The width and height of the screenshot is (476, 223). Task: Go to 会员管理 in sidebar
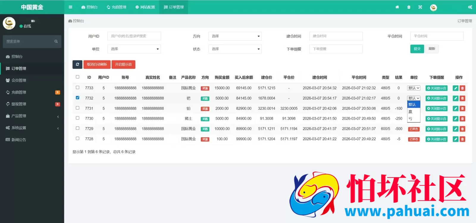(x=32, y=80)
